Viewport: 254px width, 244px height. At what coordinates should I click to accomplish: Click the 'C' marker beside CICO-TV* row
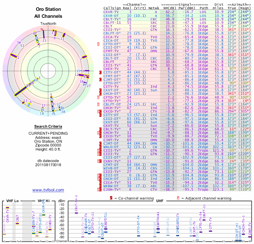point(100,136)
